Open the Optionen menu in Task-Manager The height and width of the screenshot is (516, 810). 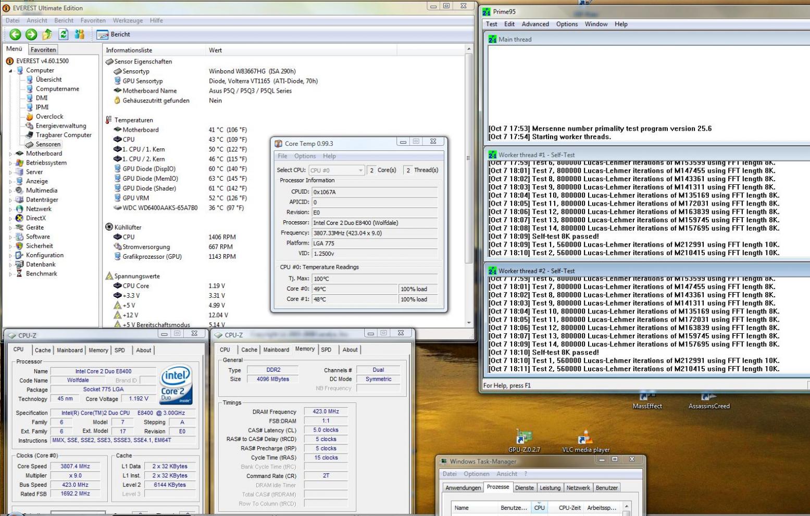coord(476,474)
